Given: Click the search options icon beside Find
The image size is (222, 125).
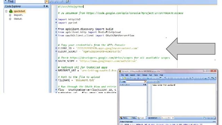Looking at the screenshot, I should pyautogui.click(x=68, y=1).
